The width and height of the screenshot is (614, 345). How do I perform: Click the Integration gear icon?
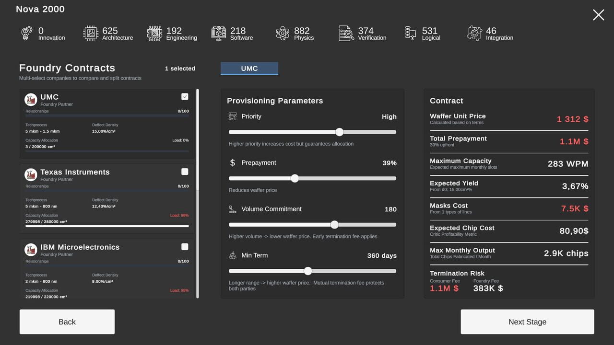click(x=474, y=34)
